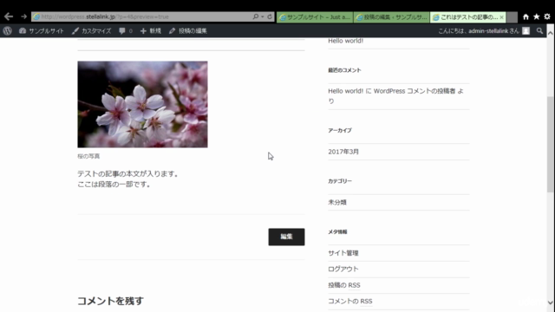This screenshot has height=312, width=555.
Task: Click the ログアウト link
Action: (x=343, y=269)
